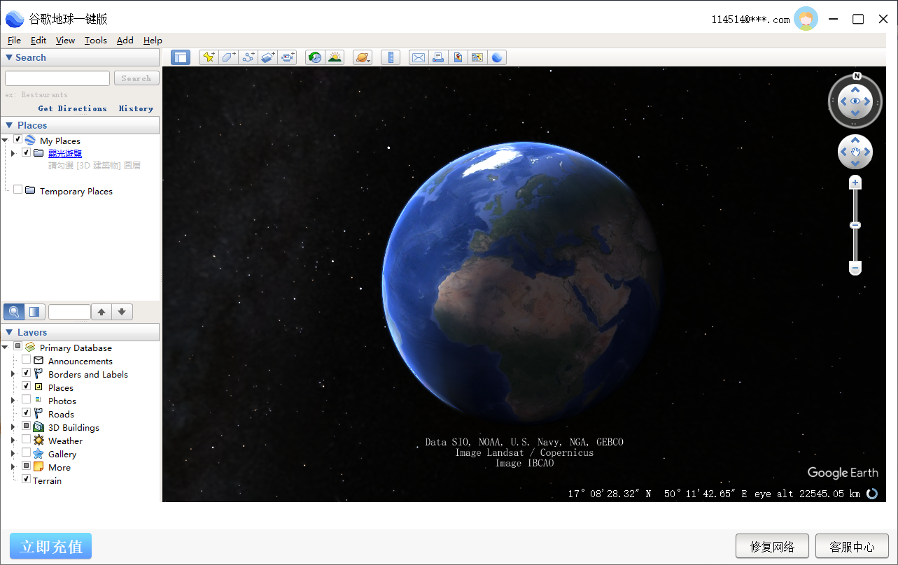The height and width of the screenshot is (565, 898).
Task: Show historical imagery clock icon
Action: (315, 57)
